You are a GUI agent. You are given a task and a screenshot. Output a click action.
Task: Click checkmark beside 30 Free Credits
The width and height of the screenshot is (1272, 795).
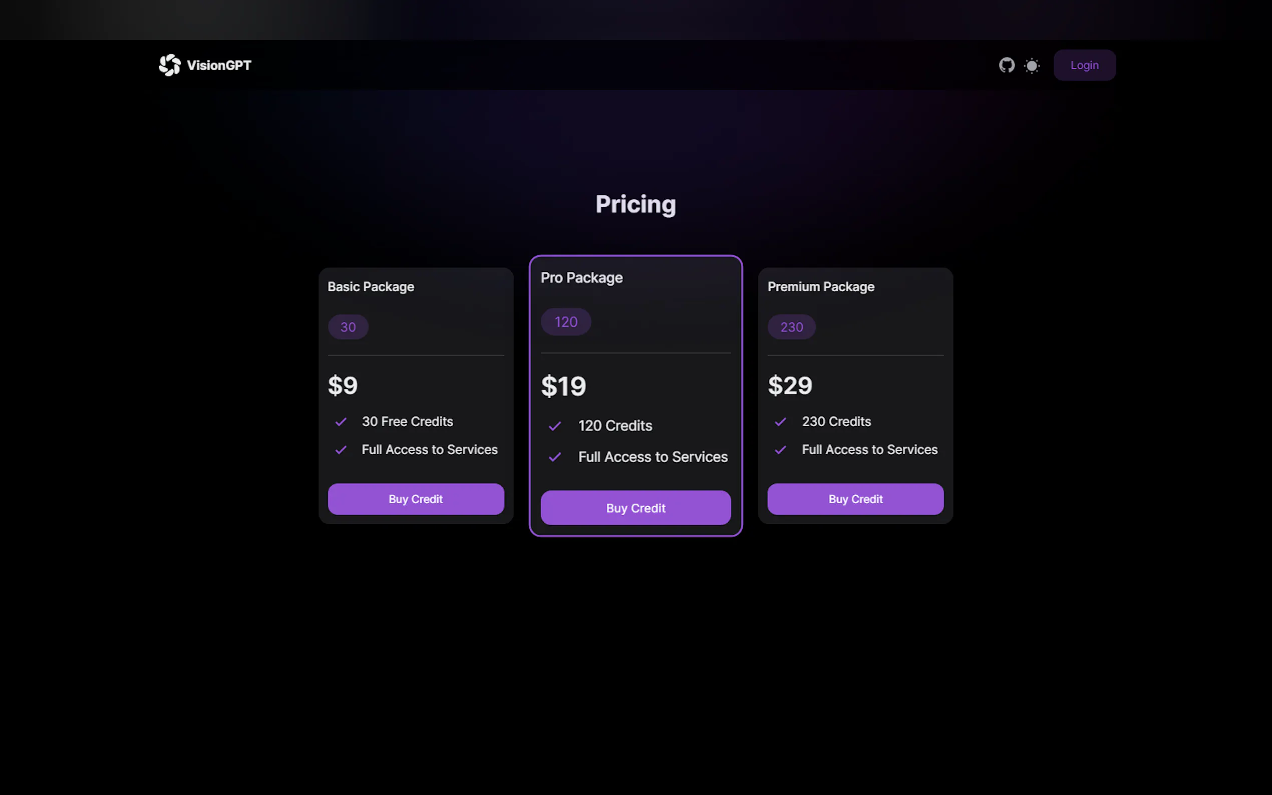point(341,422)
